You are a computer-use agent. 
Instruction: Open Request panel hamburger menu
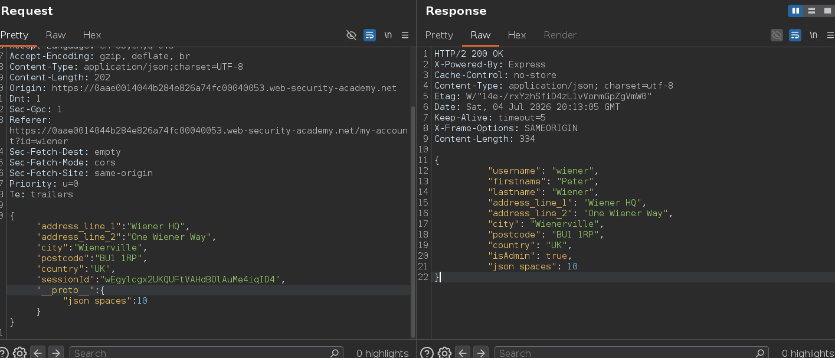[x=405, y=35]
